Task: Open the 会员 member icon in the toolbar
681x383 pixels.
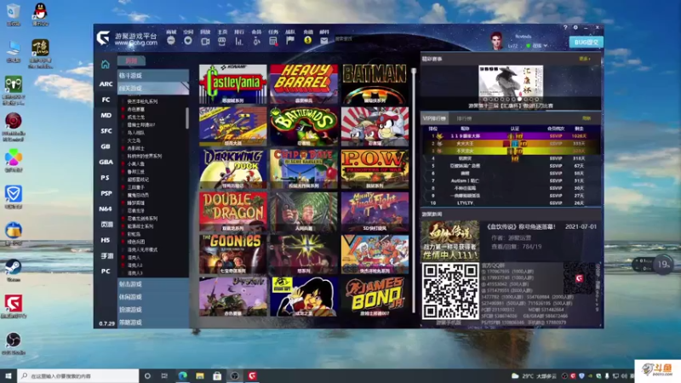Action: (256, 41)
